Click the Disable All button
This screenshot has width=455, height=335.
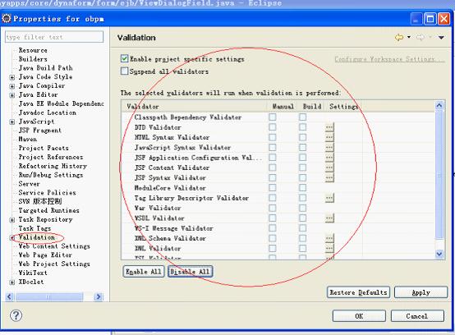(190, 272)
